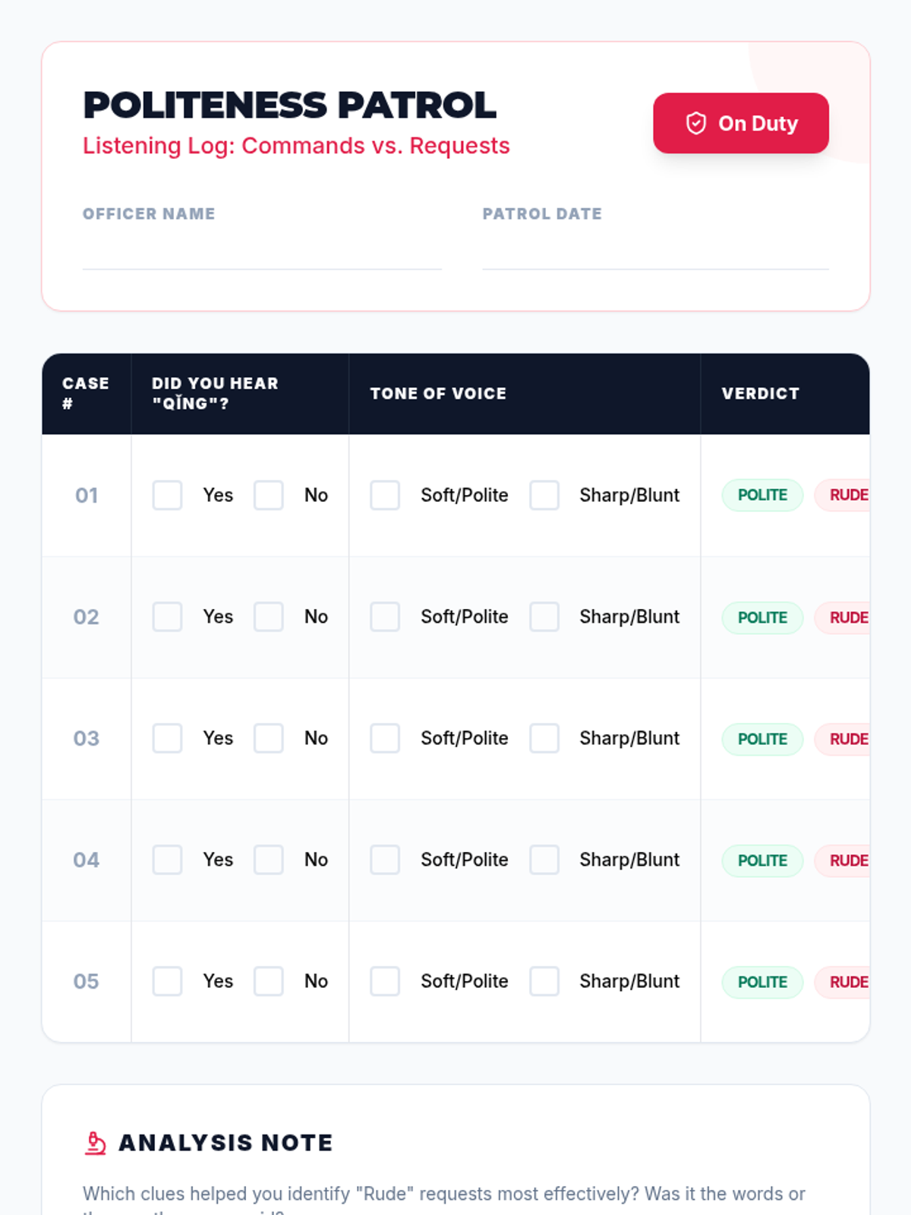Viewport: 911px width, 1215px height.
Task: Click the Tone of Voice column header
Action: click(x=438, y=393)
